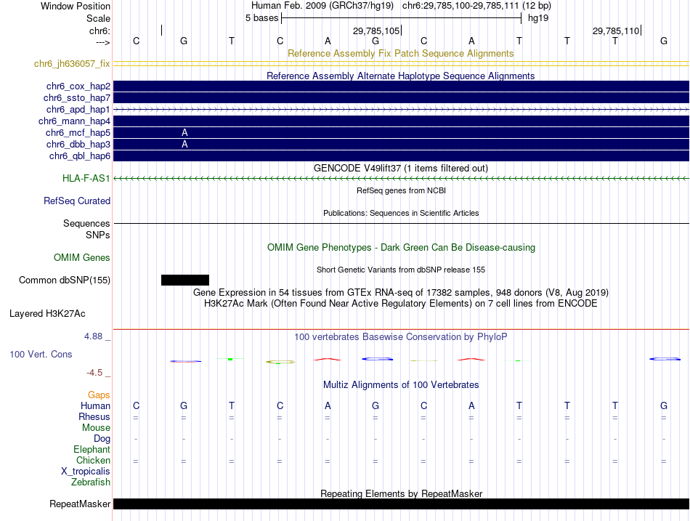Viewport: 690px width, 521px height.
Task: Click the Window Position label
Action: [76, 6]
